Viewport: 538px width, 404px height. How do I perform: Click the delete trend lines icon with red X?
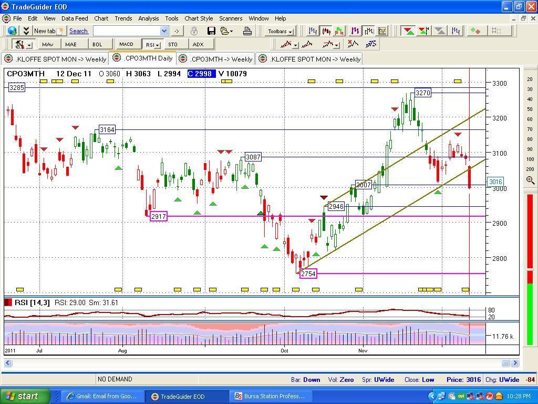click(x=353, y=44)
